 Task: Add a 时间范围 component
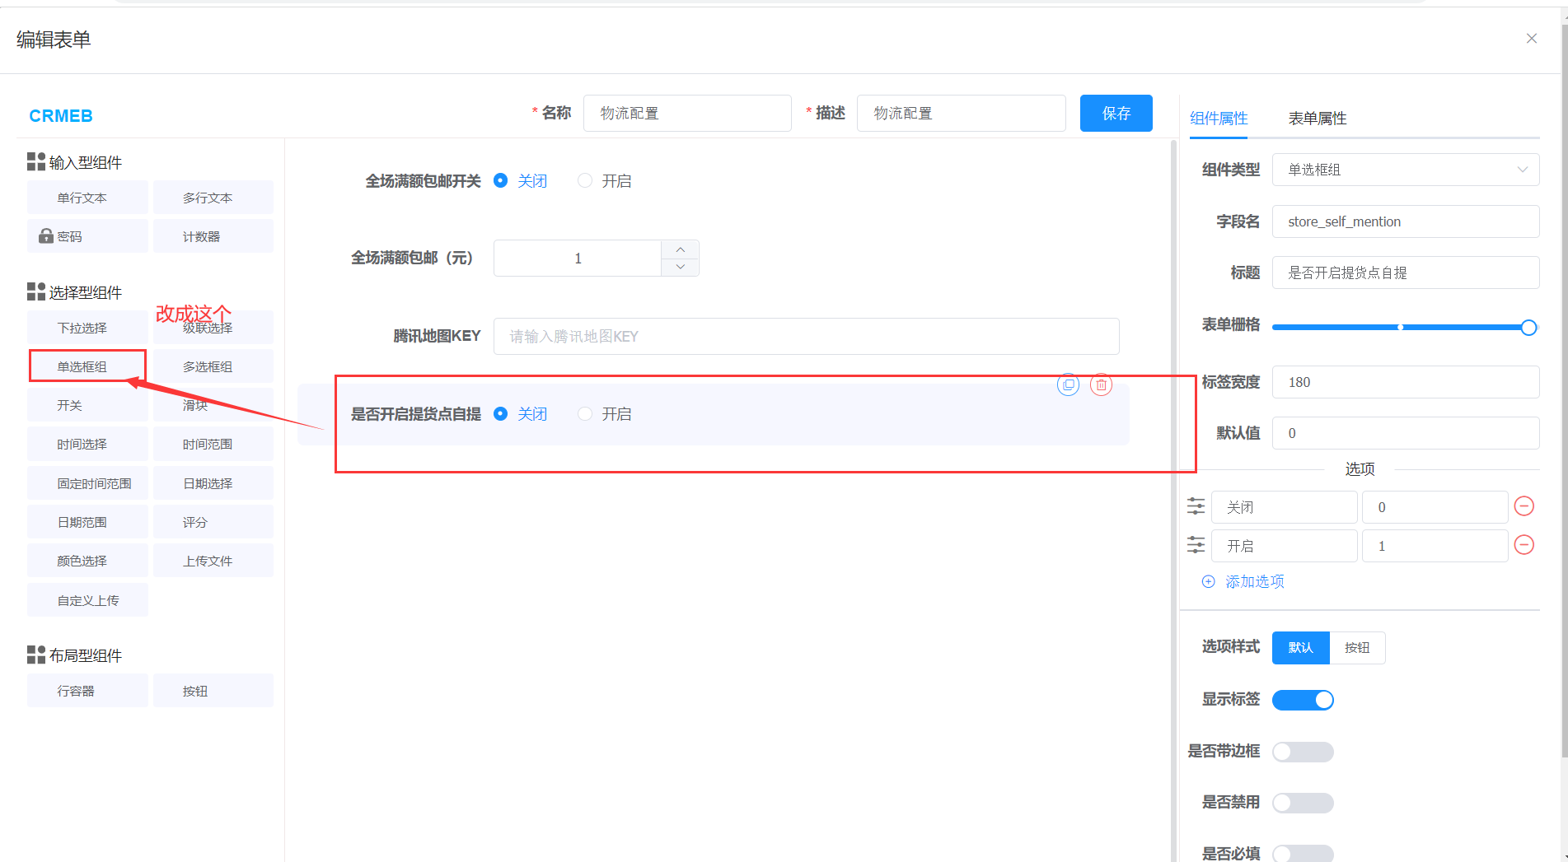pyautogui.click(x=213, y=444)
